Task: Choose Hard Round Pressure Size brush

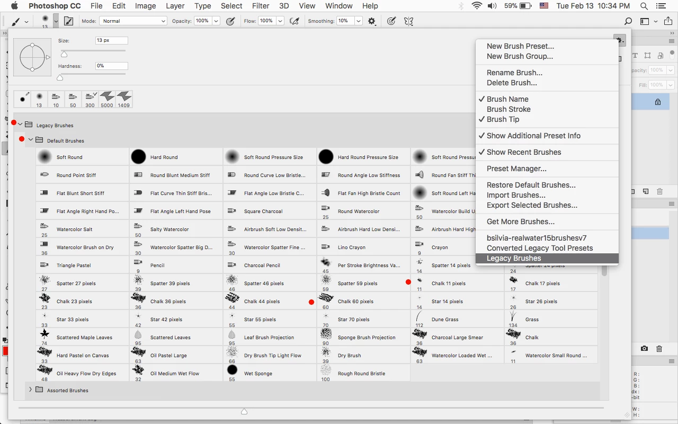Action: (x=363, y=157)
